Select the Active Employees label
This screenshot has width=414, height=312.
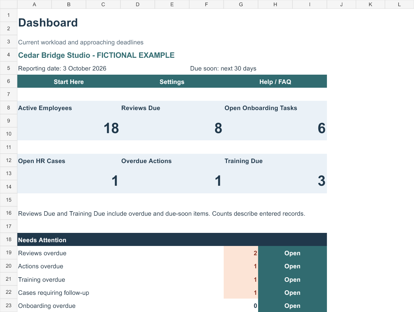pos(45,108)
